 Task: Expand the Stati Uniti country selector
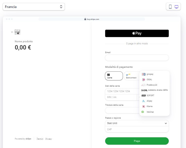137,123
